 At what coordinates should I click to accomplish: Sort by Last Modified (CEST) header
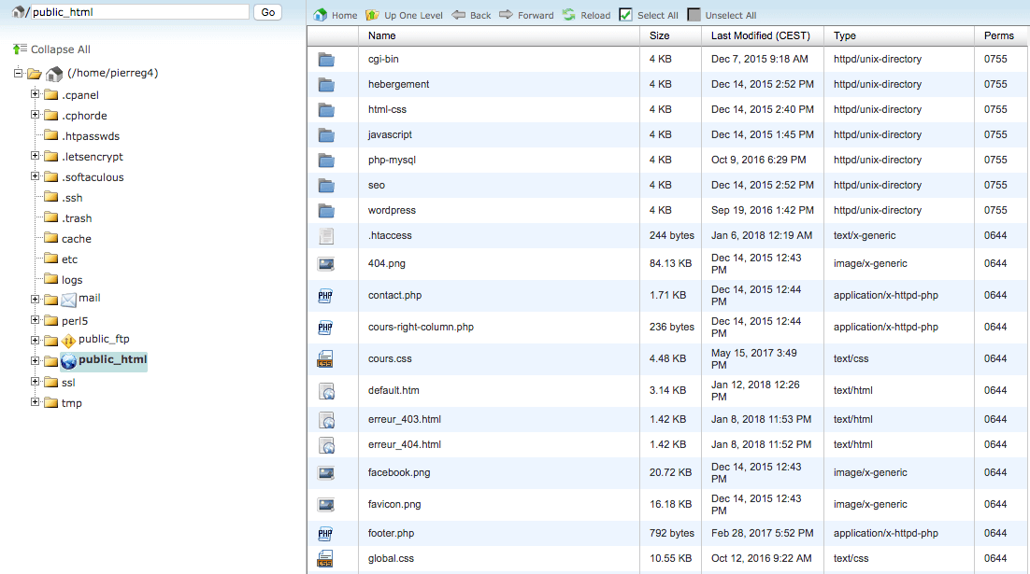point(761,35)
